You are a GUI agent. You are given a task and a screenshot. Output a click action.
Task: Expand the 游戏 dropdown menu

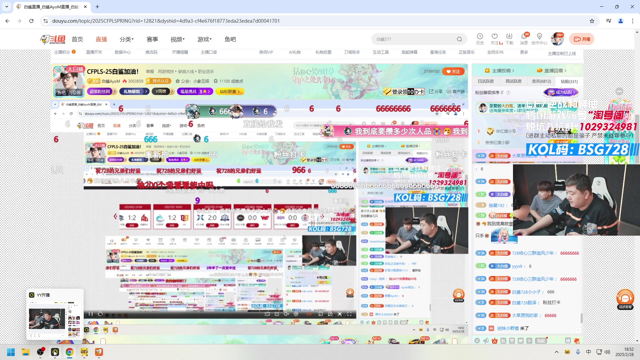pos(205,39)
